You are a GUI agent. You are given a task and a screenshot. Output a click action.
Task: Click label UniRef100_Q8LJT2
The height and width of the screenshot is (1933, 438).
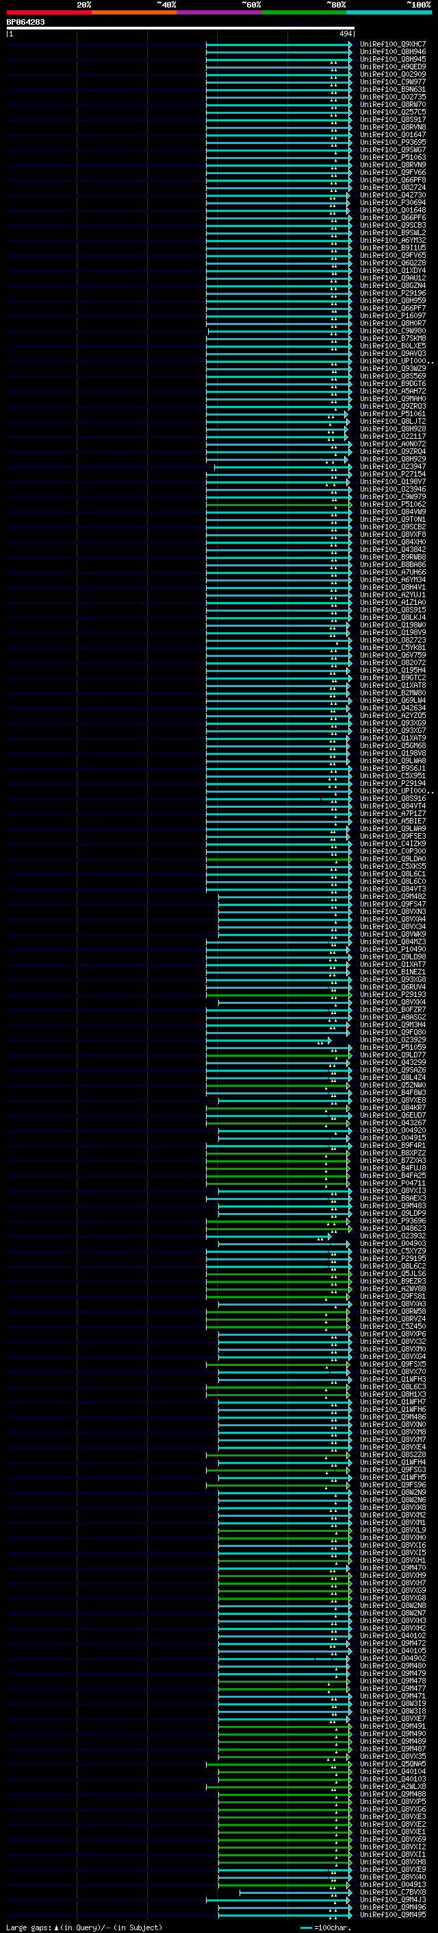[393, 422]
